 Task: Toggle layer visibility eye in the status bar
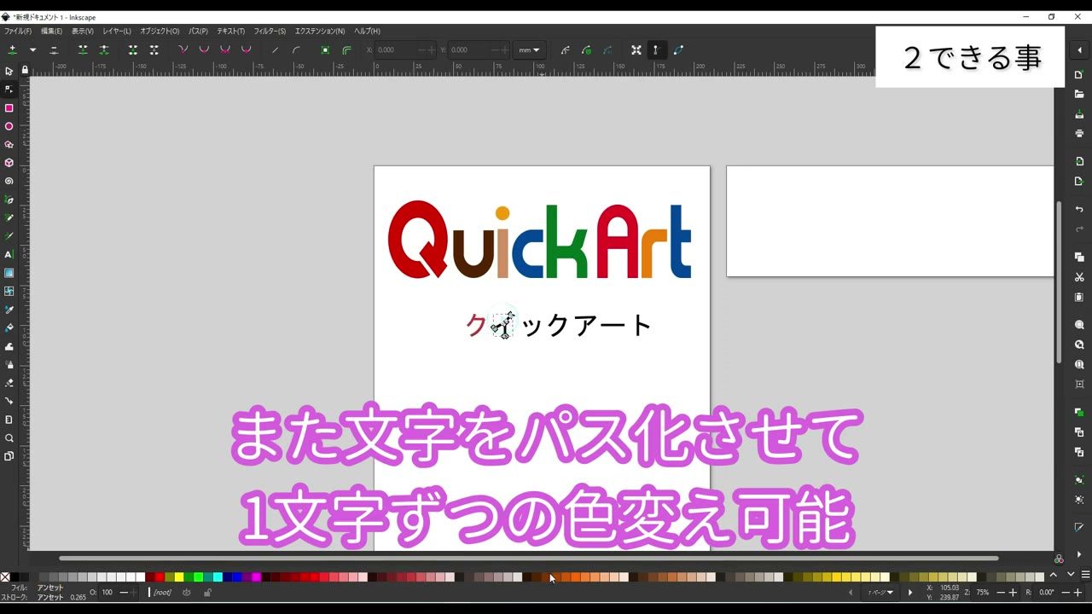point(187,593)
